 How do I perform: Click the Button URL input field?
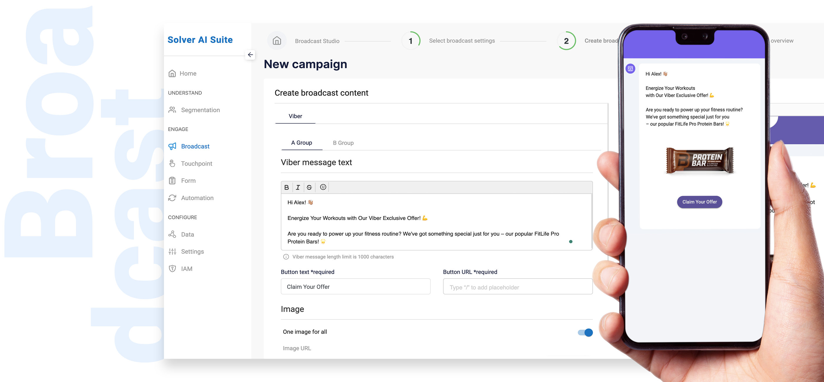tap(518, 286)
